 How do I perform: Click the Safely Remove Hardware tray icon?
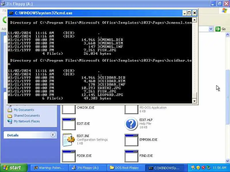208,168
